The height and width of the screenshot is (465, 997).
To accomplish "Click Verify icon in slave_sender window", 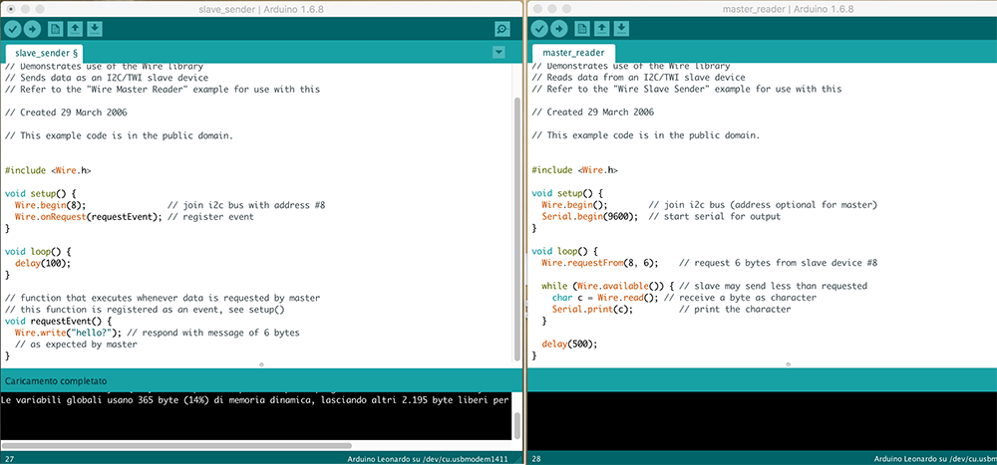I will pos(13,29).
